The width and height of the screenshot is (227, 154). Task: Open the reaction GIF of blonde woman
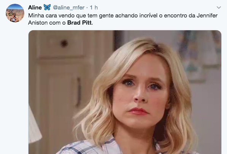(125, 92)
